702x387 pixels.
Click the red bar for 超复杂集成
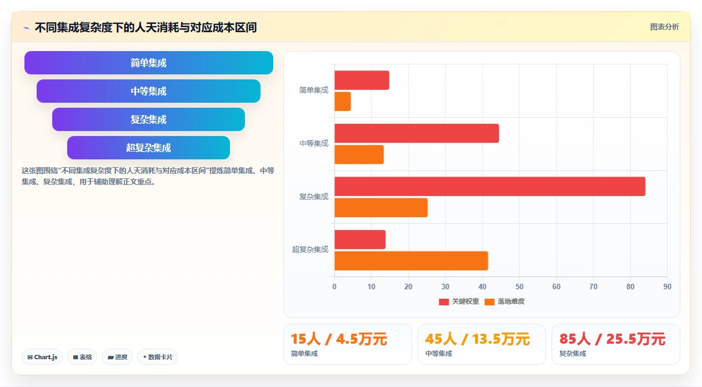360,239
